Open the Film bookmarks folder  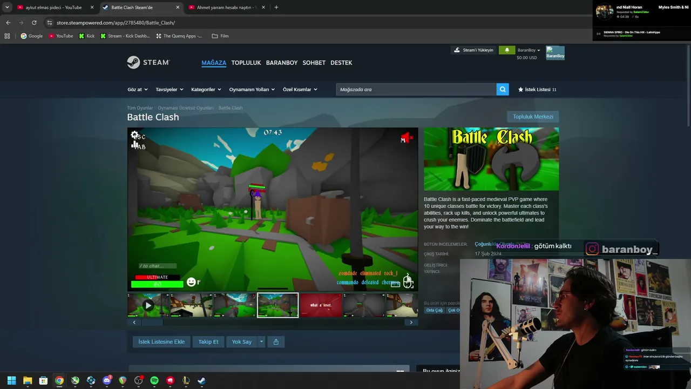click(x=220, y=36)
